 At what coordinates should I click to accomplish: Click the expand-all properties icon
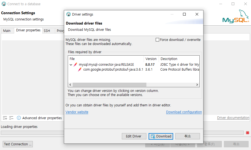(5, 118)
